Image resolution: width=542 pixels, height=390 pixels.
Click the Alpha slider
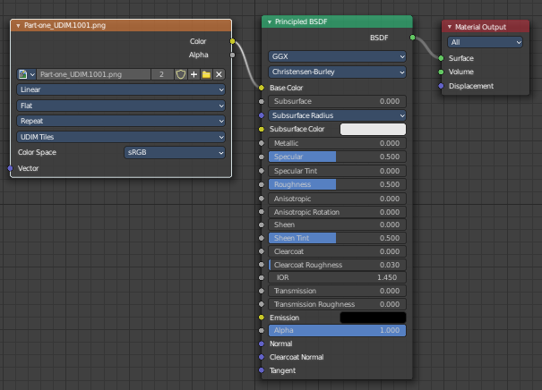pos(337,330)
